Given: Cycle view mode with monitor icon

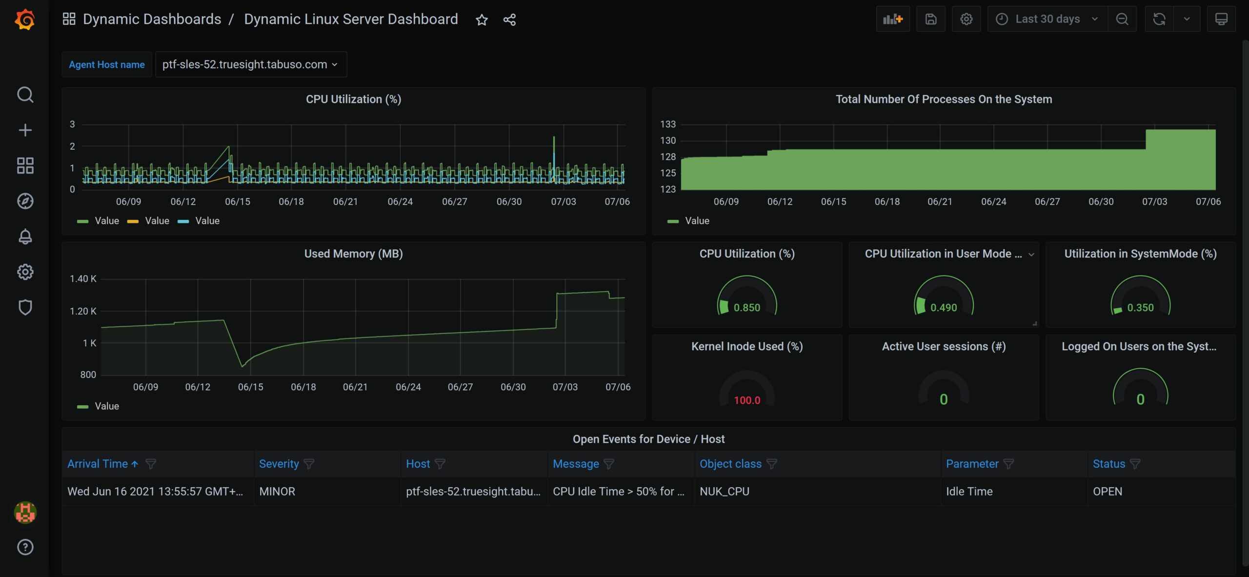Looking at the screenshot, I should click(x=1221, y=19).
